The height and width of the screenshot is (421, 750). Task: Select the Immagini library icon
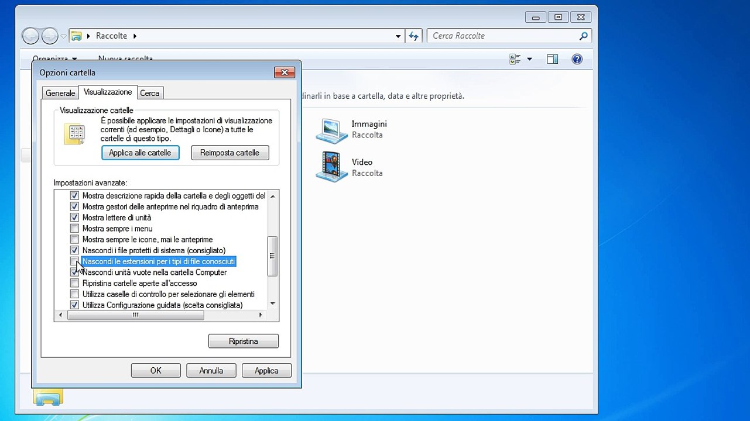(x=331, y=130)
